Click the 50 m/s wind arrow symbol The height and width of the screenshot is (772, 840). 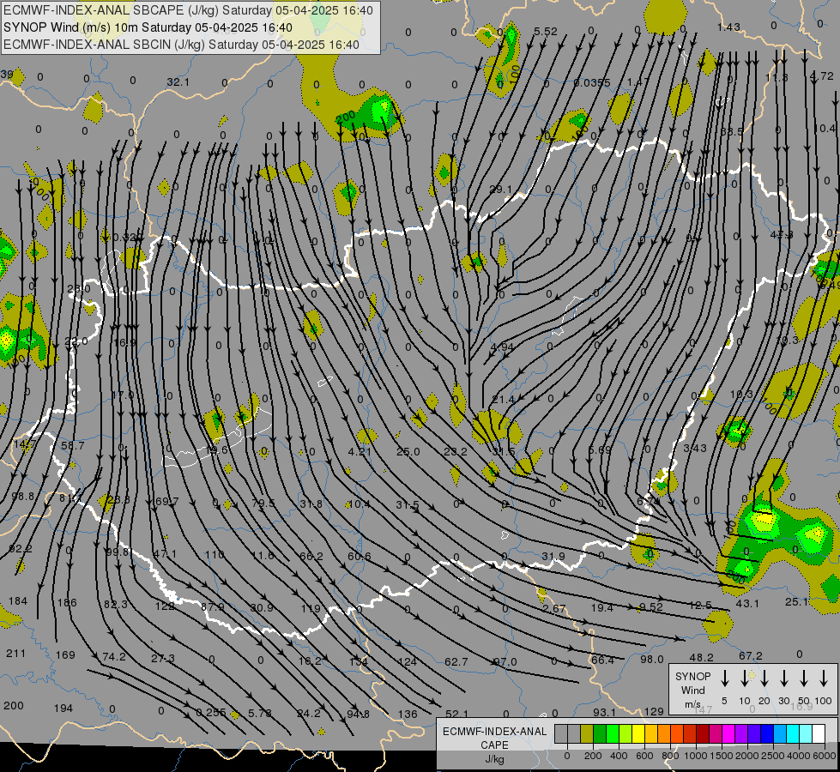804,679
